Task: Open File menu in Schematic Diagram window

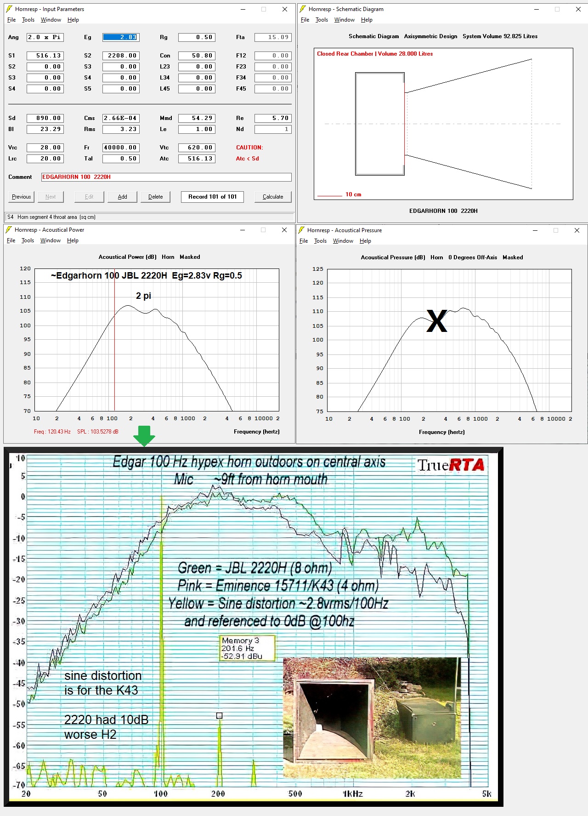Action: (305, 20)
